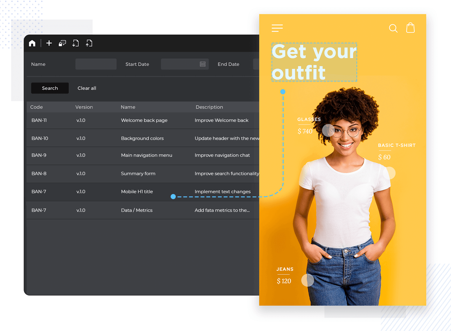Select the BAN-9 code cell
The width and height of the screenshot is (451, 331).
point(39,155)
